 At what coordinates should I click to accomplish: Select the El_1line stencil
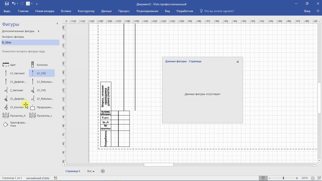pos(30,42)
